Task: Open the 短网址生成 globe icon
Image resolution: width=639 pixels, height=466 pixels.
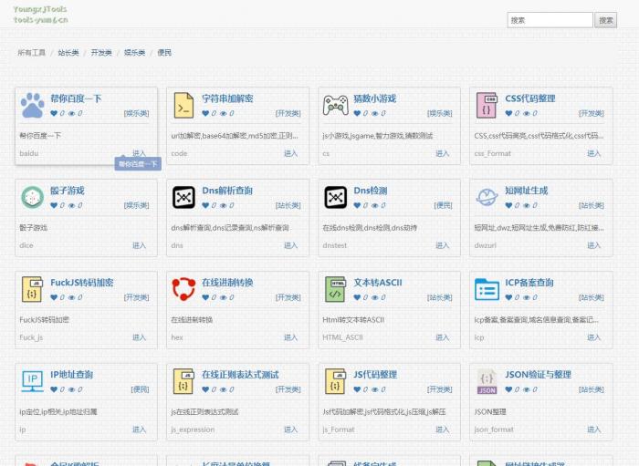Action: (487, 197)
